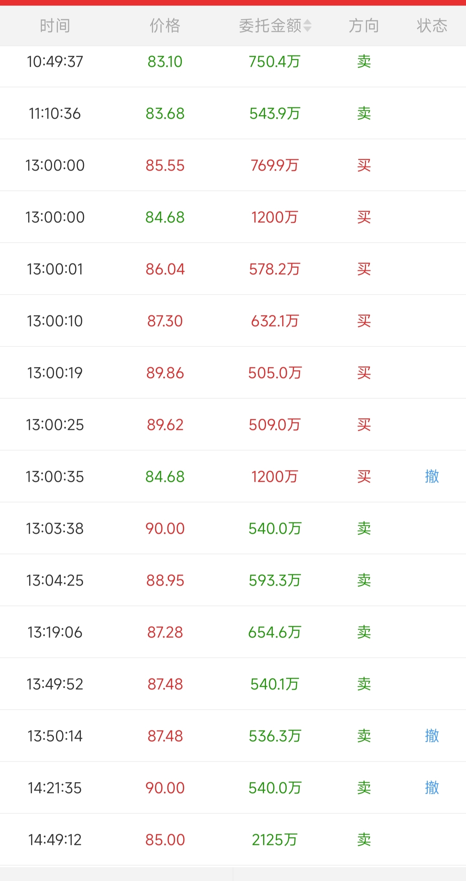Open the 10:49:37 sell order row
Screen dimensions: 466x881
[233, 62]
